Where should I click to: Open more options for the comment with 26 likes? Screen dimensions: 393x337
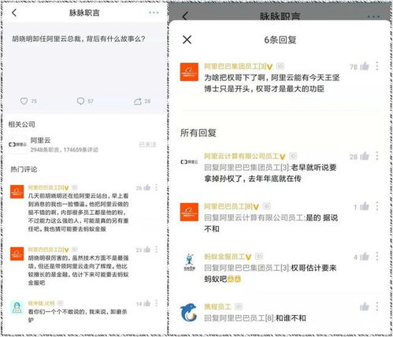(x=157, y=187)
